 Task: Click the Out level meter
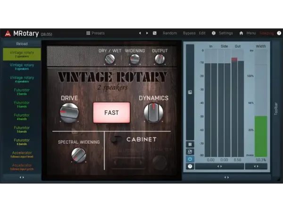coord(238,104)
